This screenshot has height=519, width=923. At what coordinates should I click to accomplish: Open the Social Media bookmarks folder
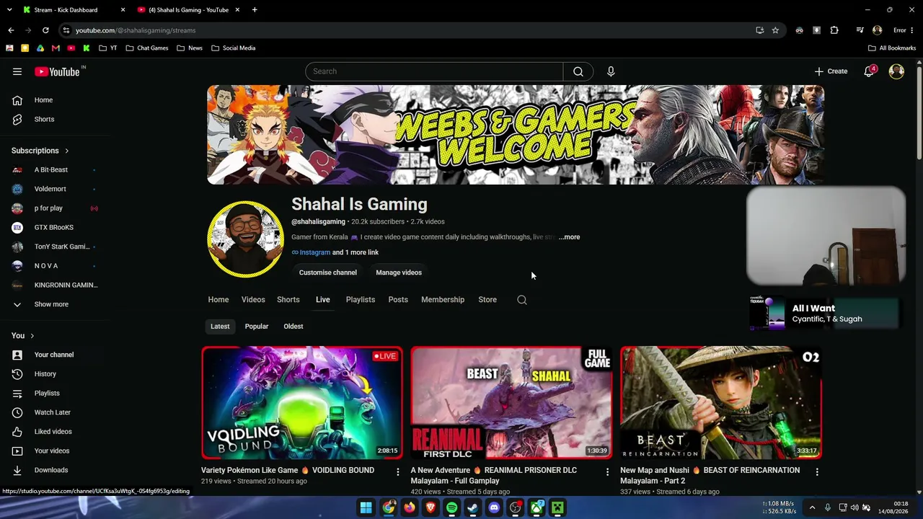pos(234,48)
